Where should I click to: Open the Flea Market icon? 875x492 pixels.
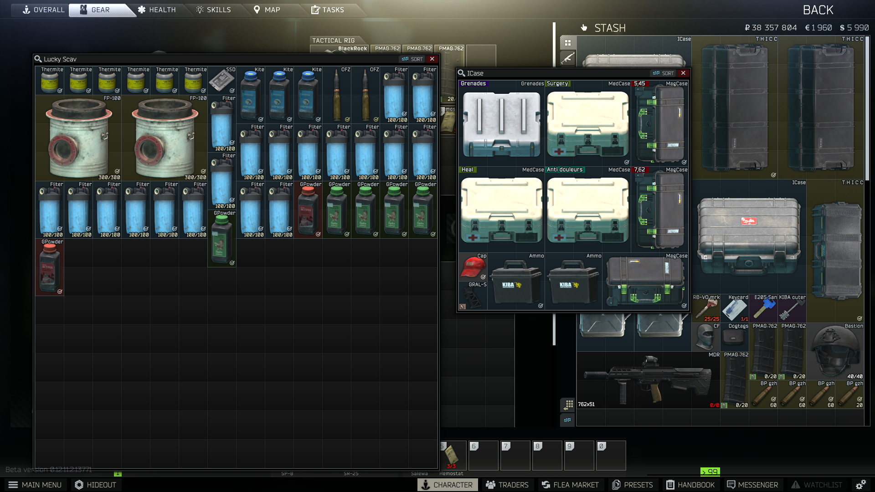pyautogui.click(x=570, y=485)
